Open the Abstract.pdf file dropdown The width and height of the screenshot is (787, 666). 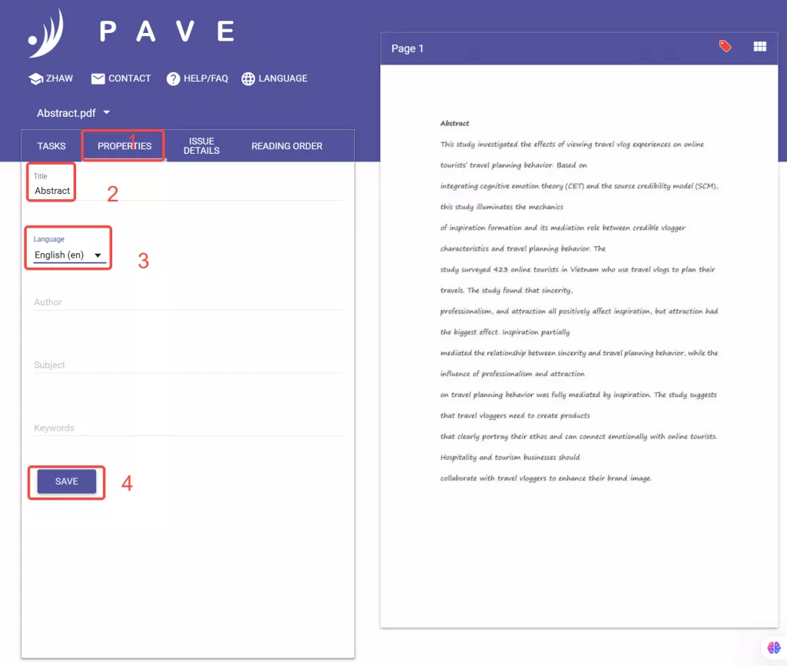(73, 113)
